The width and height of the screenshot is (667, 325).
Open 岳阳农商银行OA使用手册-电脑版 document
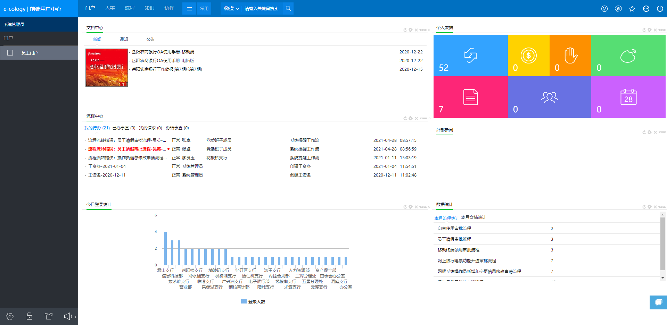pyautogui.click(x=163, y=61)
